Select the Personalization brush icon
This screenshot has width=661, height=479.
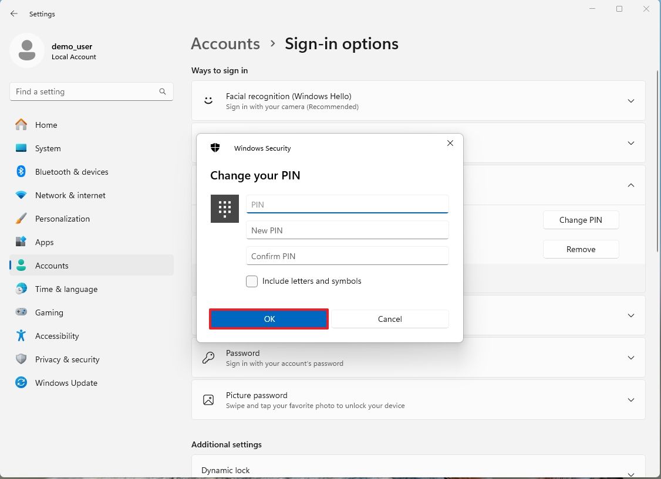point(20,219)
